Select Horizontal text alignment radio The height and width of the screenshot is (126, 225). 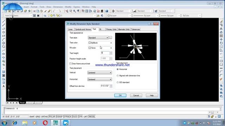point(117,69)
